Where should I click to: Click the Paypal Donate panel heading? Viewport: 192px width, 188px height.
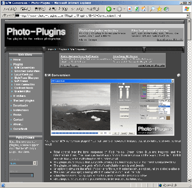pos(25,137)
